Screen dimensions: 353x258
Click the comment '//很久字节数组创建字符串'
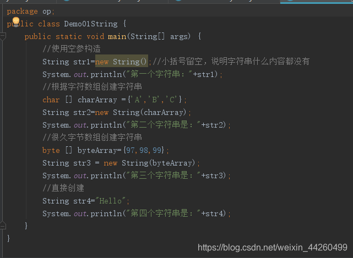click(92, 138)
